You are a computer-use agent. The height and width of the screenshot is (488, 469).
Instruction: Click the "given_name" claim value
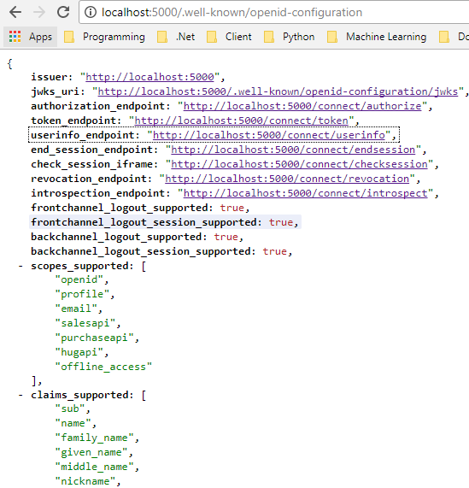[91, 452]
